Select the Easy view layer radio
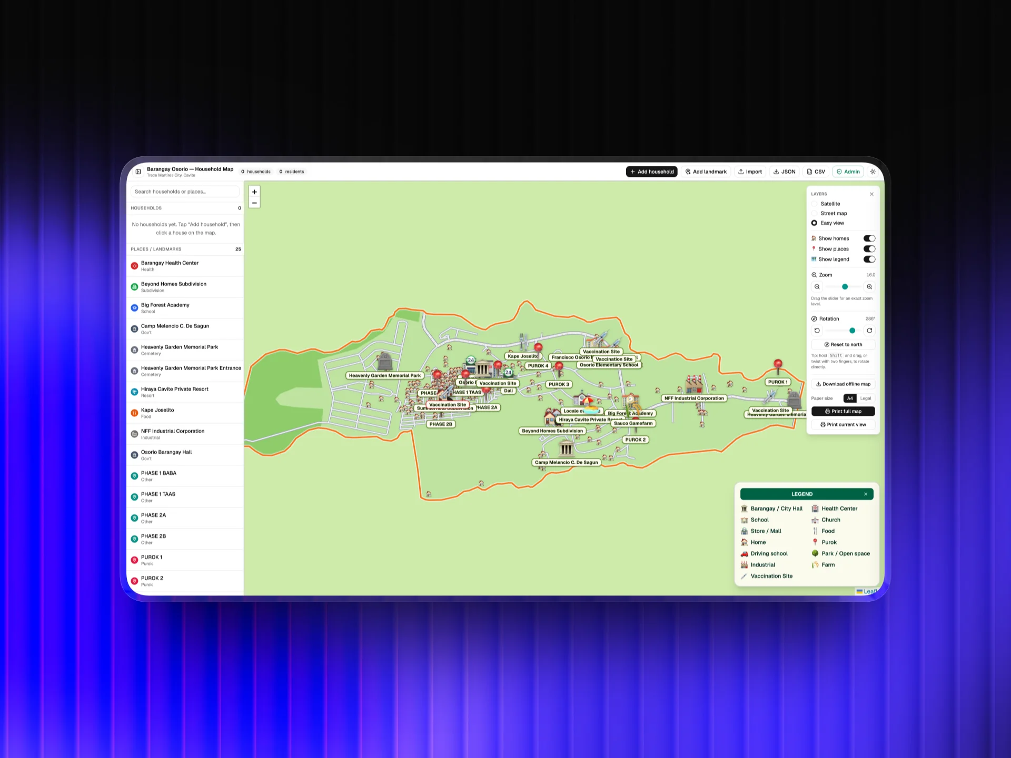1011x758 pixels. point(814,223)
